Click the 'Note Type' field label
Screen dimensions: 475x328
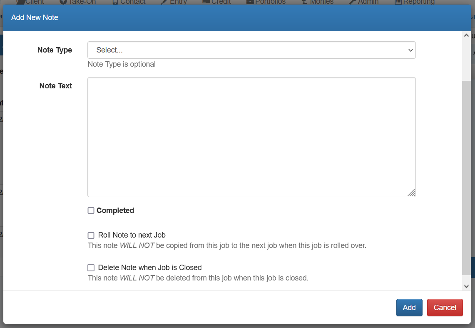[x=55, y=50]
